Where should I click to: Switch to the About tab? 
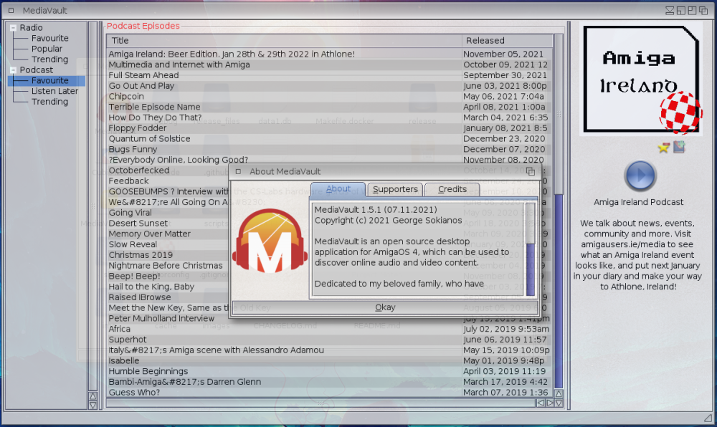click(338, 189)
